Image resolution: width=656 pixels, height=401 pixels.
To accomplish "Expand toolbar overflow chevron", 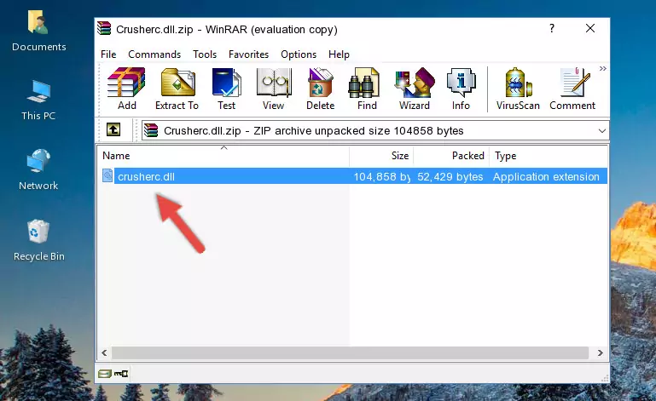I will click(602, 68).
